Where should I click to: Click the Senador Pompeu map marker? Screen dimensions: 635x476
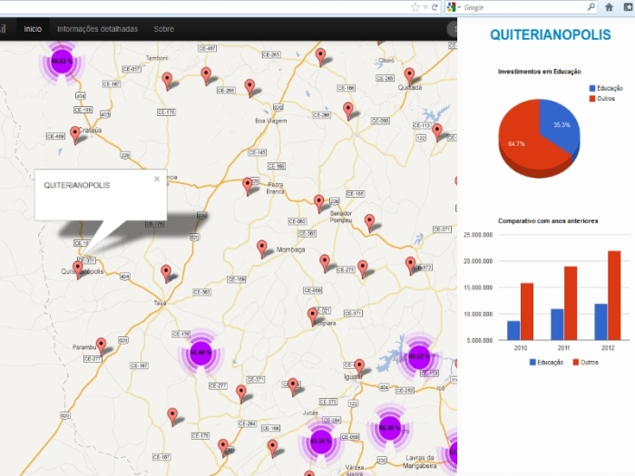[318, 203]
